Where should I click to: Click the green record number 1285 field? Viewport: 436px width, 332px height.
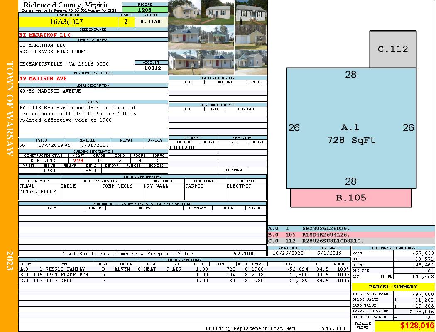145,10
